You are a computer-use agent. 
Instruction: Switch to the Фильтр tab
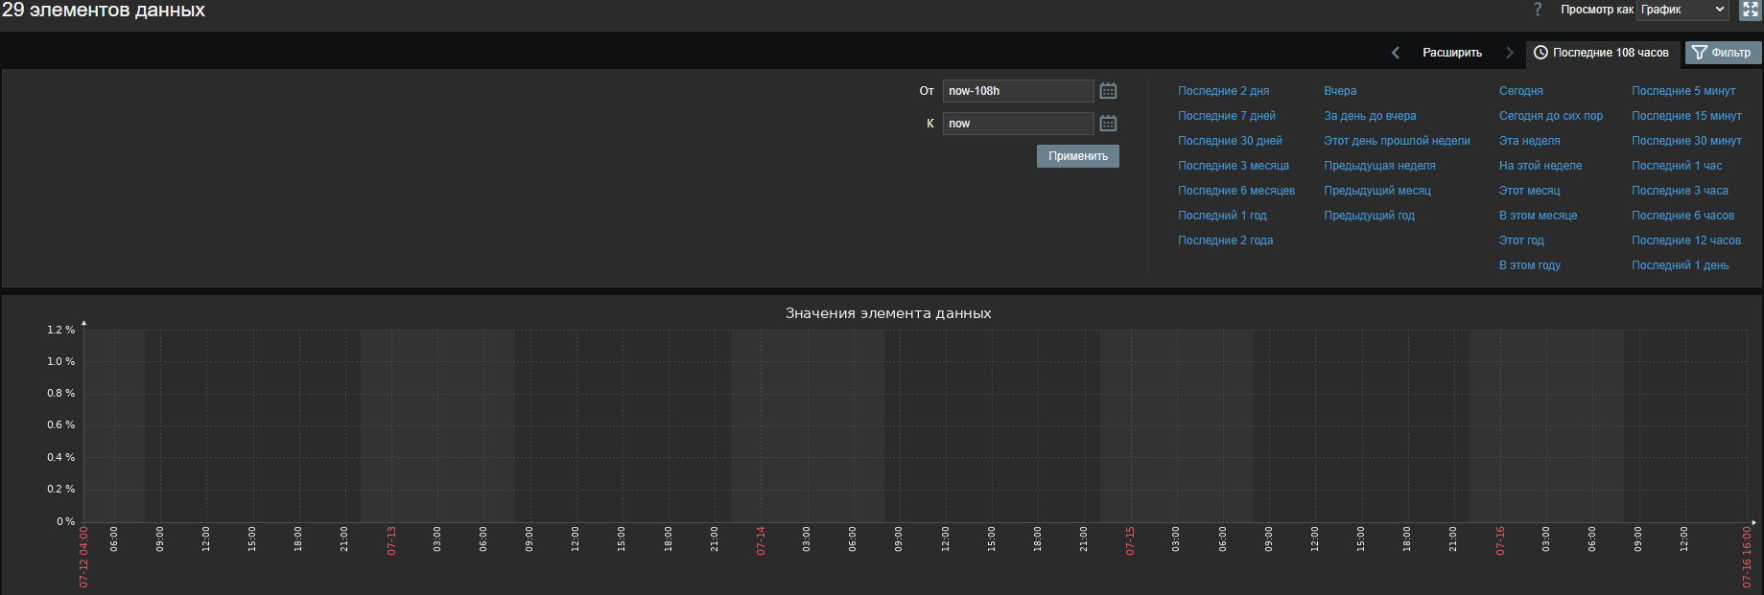point(1723,53)
